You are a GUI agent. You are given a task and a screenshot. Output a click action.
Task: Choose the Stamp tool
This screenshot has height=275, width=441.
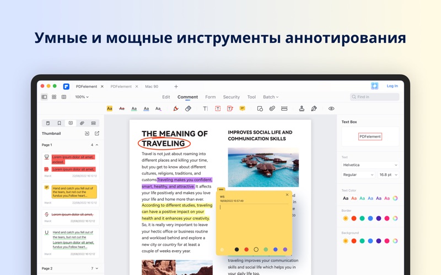(302, 109)
